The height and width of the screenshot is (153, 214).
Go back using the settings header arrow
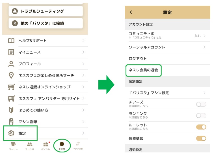tap(131, 12)
